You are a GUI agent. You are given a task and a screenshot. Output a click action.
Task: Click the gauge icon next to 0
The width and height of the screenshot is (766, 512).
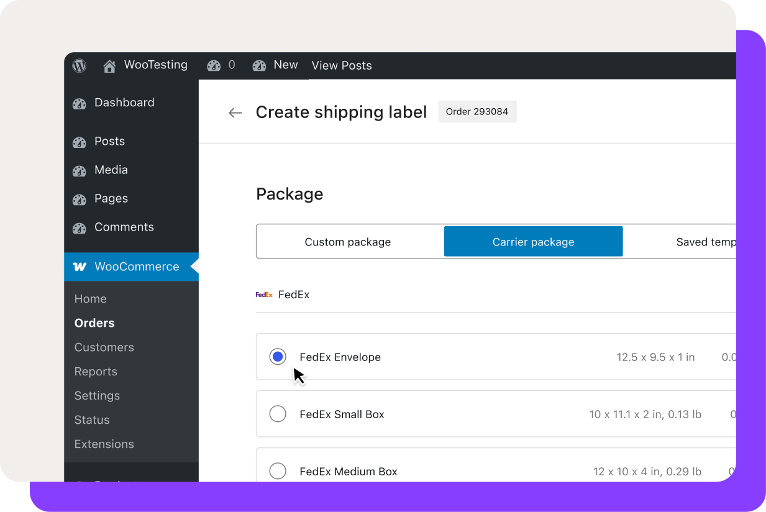tap(214, 66)
